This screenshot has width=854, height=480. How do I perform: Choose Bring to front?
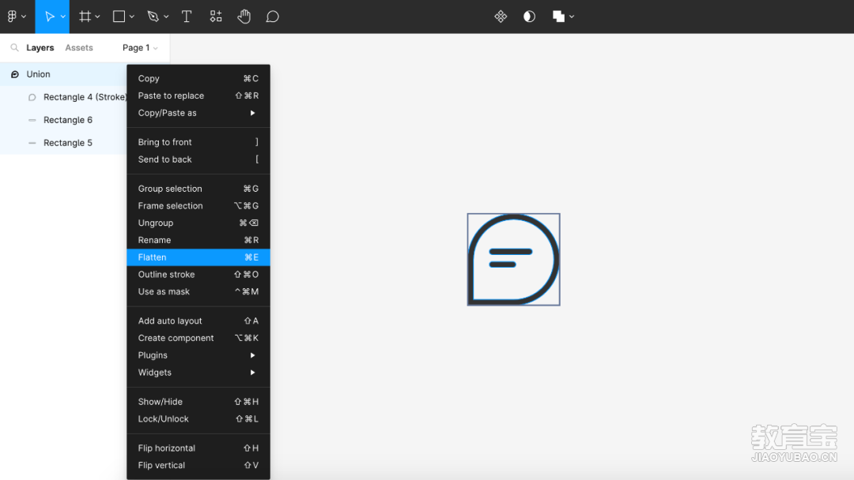click(198, 142)
